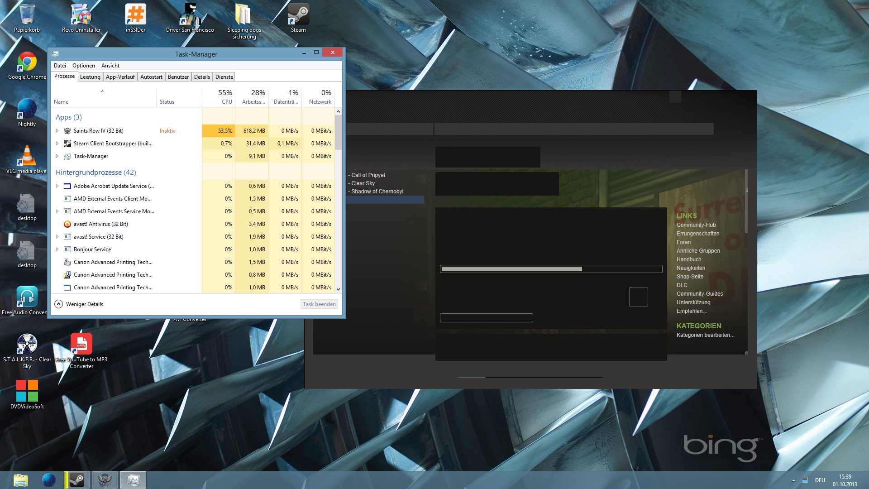Open the Google Chrome desktop icon
The image size is (869, 489).
click(x=27, y=62)
